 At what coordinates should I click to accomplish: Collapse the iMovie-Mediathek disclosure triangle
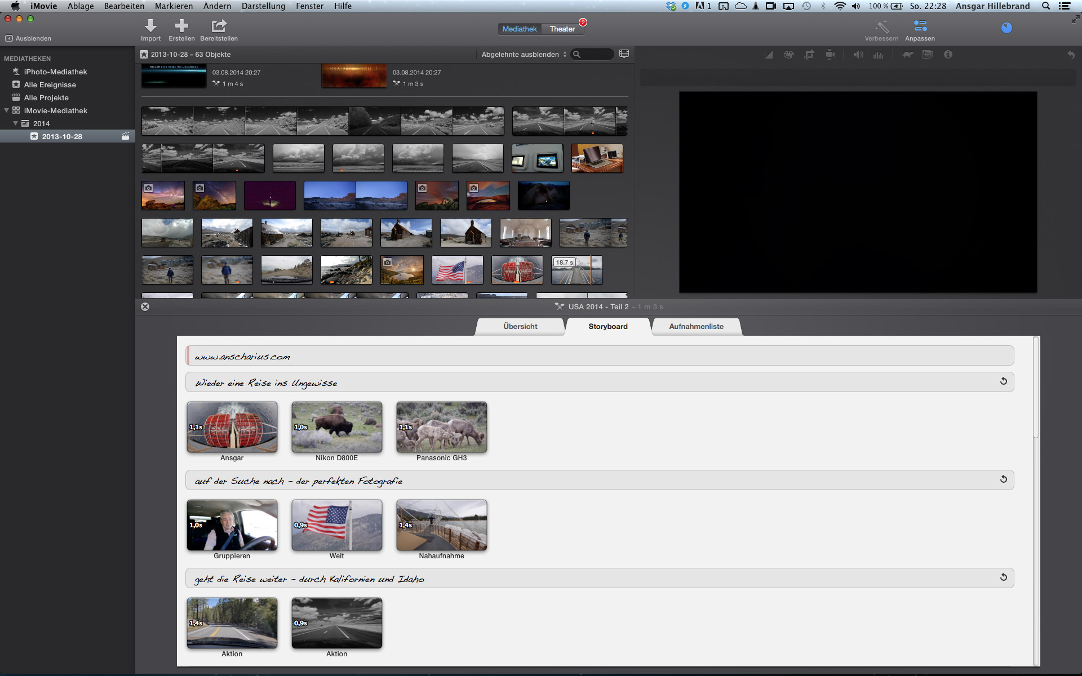tap(7, 110)
